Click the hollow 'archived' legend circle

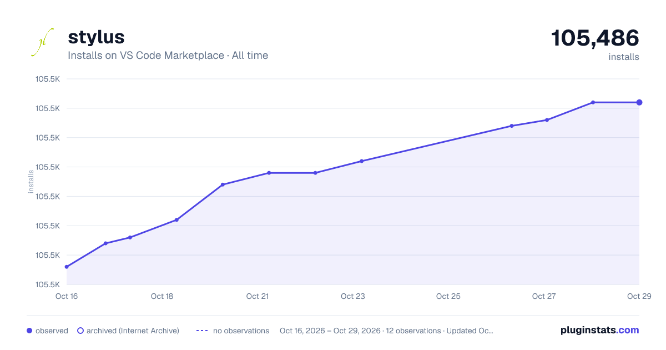[x=80, y=331]
